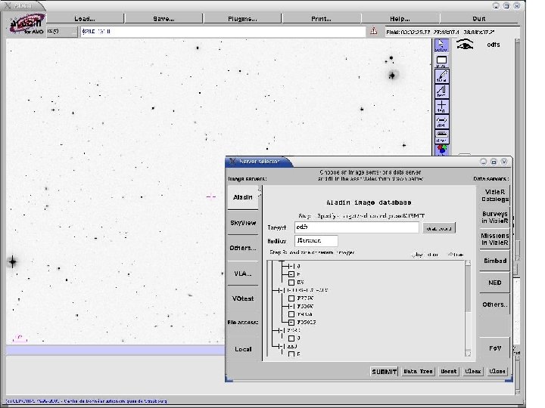545x408 pixels.
Task: Collapse the F606W tree node
Action: coord(291,306)
